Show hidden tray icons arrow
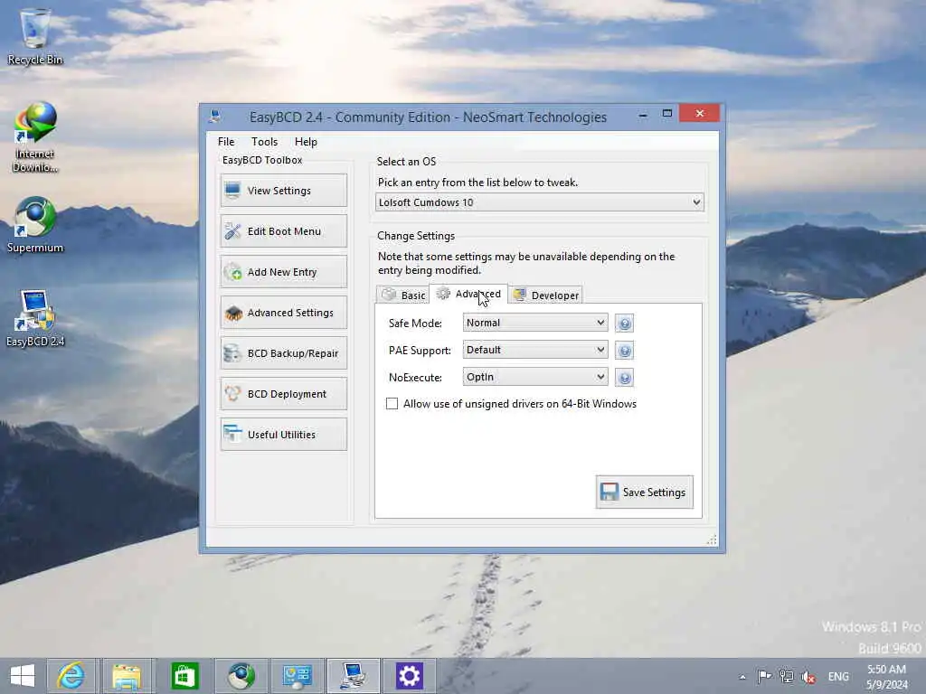 click(x=742, y=677)
